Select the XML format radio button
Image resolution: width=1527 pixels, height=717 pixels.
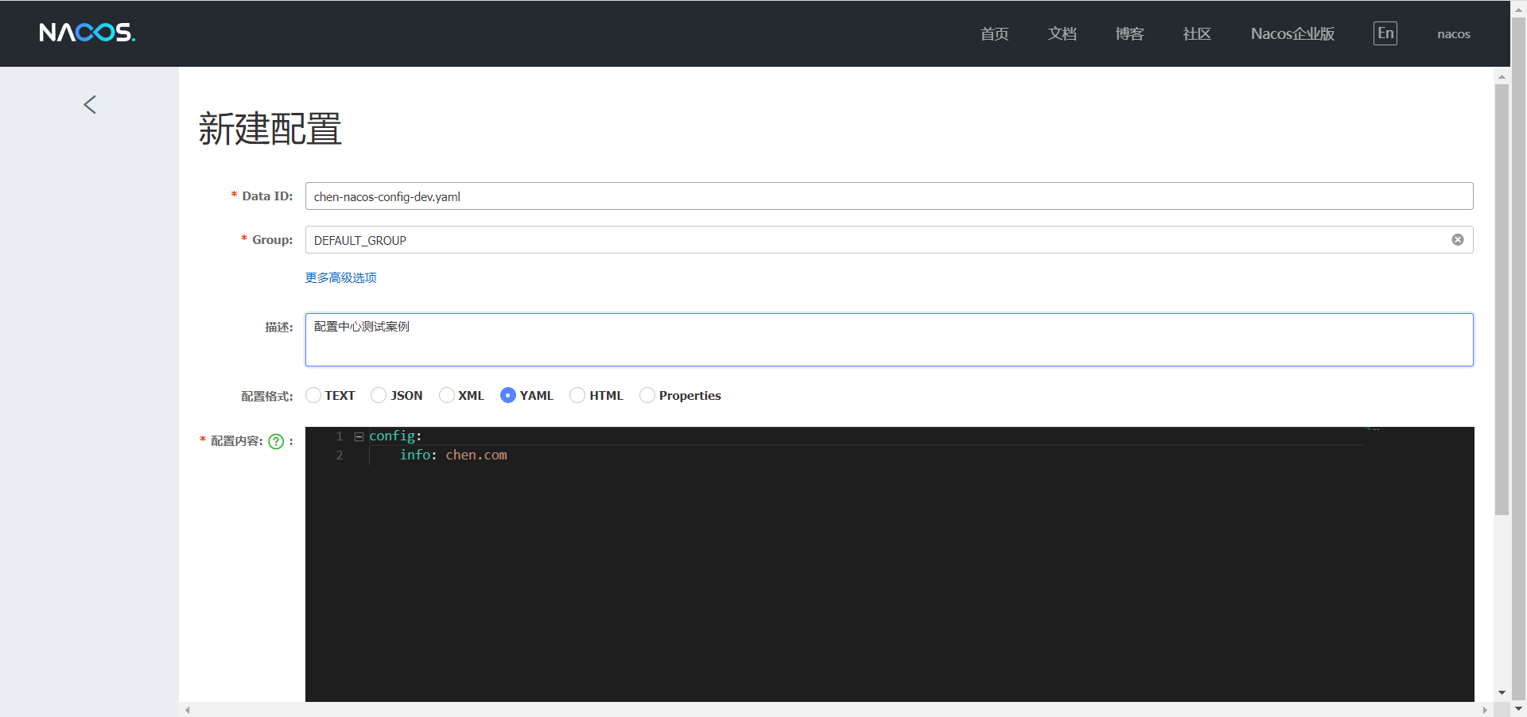[x=447, y=395]
